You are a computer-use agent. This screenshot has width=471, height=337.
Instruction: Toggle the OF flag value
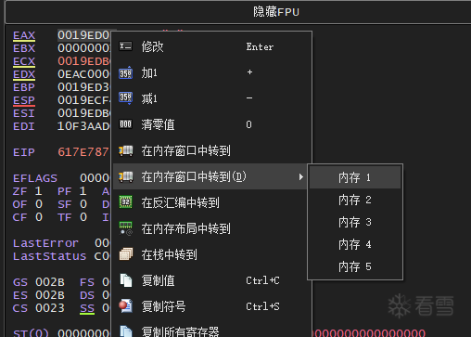pyautogui.click(x=38, y=204)
